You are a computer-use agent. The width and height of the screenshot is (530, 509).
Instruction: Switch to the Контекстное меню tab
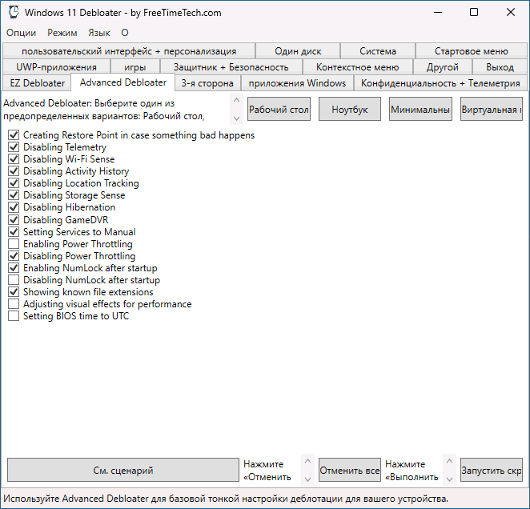[x=357, y=67]
